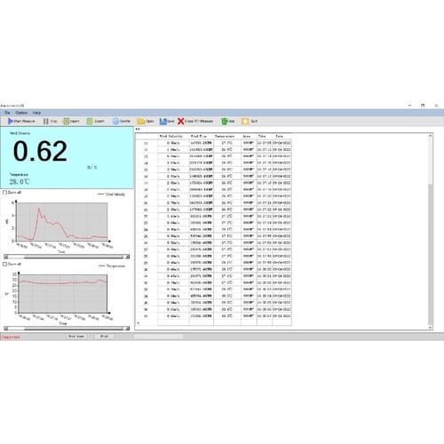Screen dimensions: 444x444
Task: Open the Help menu
Action: coord(36,113)
